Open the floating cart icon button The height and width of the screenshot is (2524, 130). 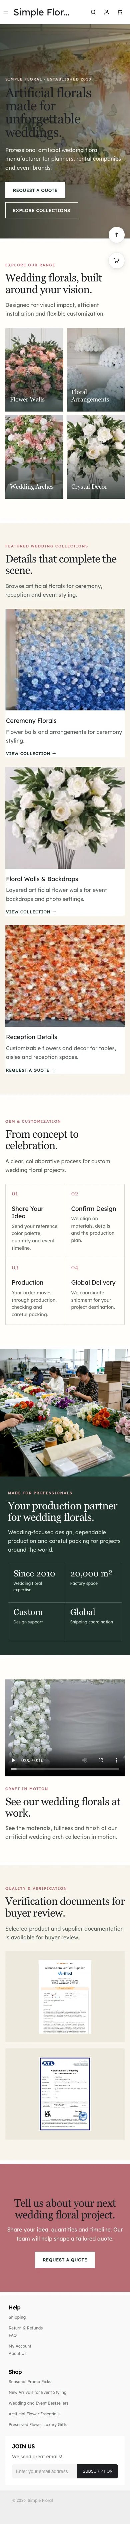pyautogui.click(x=116, y=261)
